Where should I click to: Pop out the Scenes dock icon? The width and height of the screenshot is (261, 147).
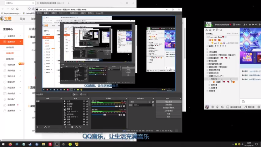[61, 98]
